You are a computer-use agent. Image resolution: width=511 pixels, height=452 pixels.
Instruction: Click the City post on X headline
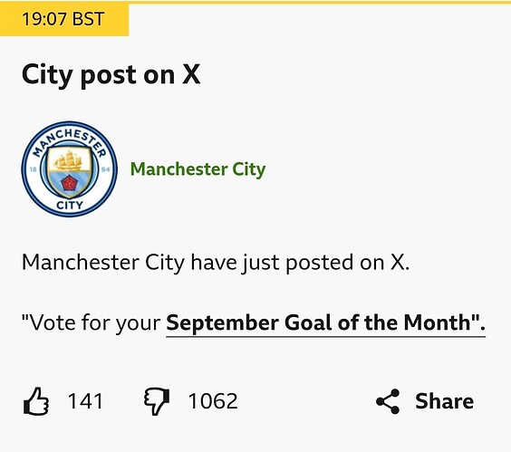111,75
